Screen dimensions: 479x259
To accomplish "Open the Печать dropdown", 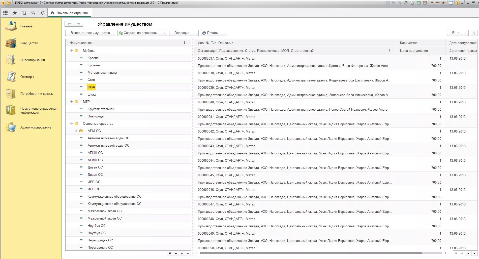I will point(214,33).
